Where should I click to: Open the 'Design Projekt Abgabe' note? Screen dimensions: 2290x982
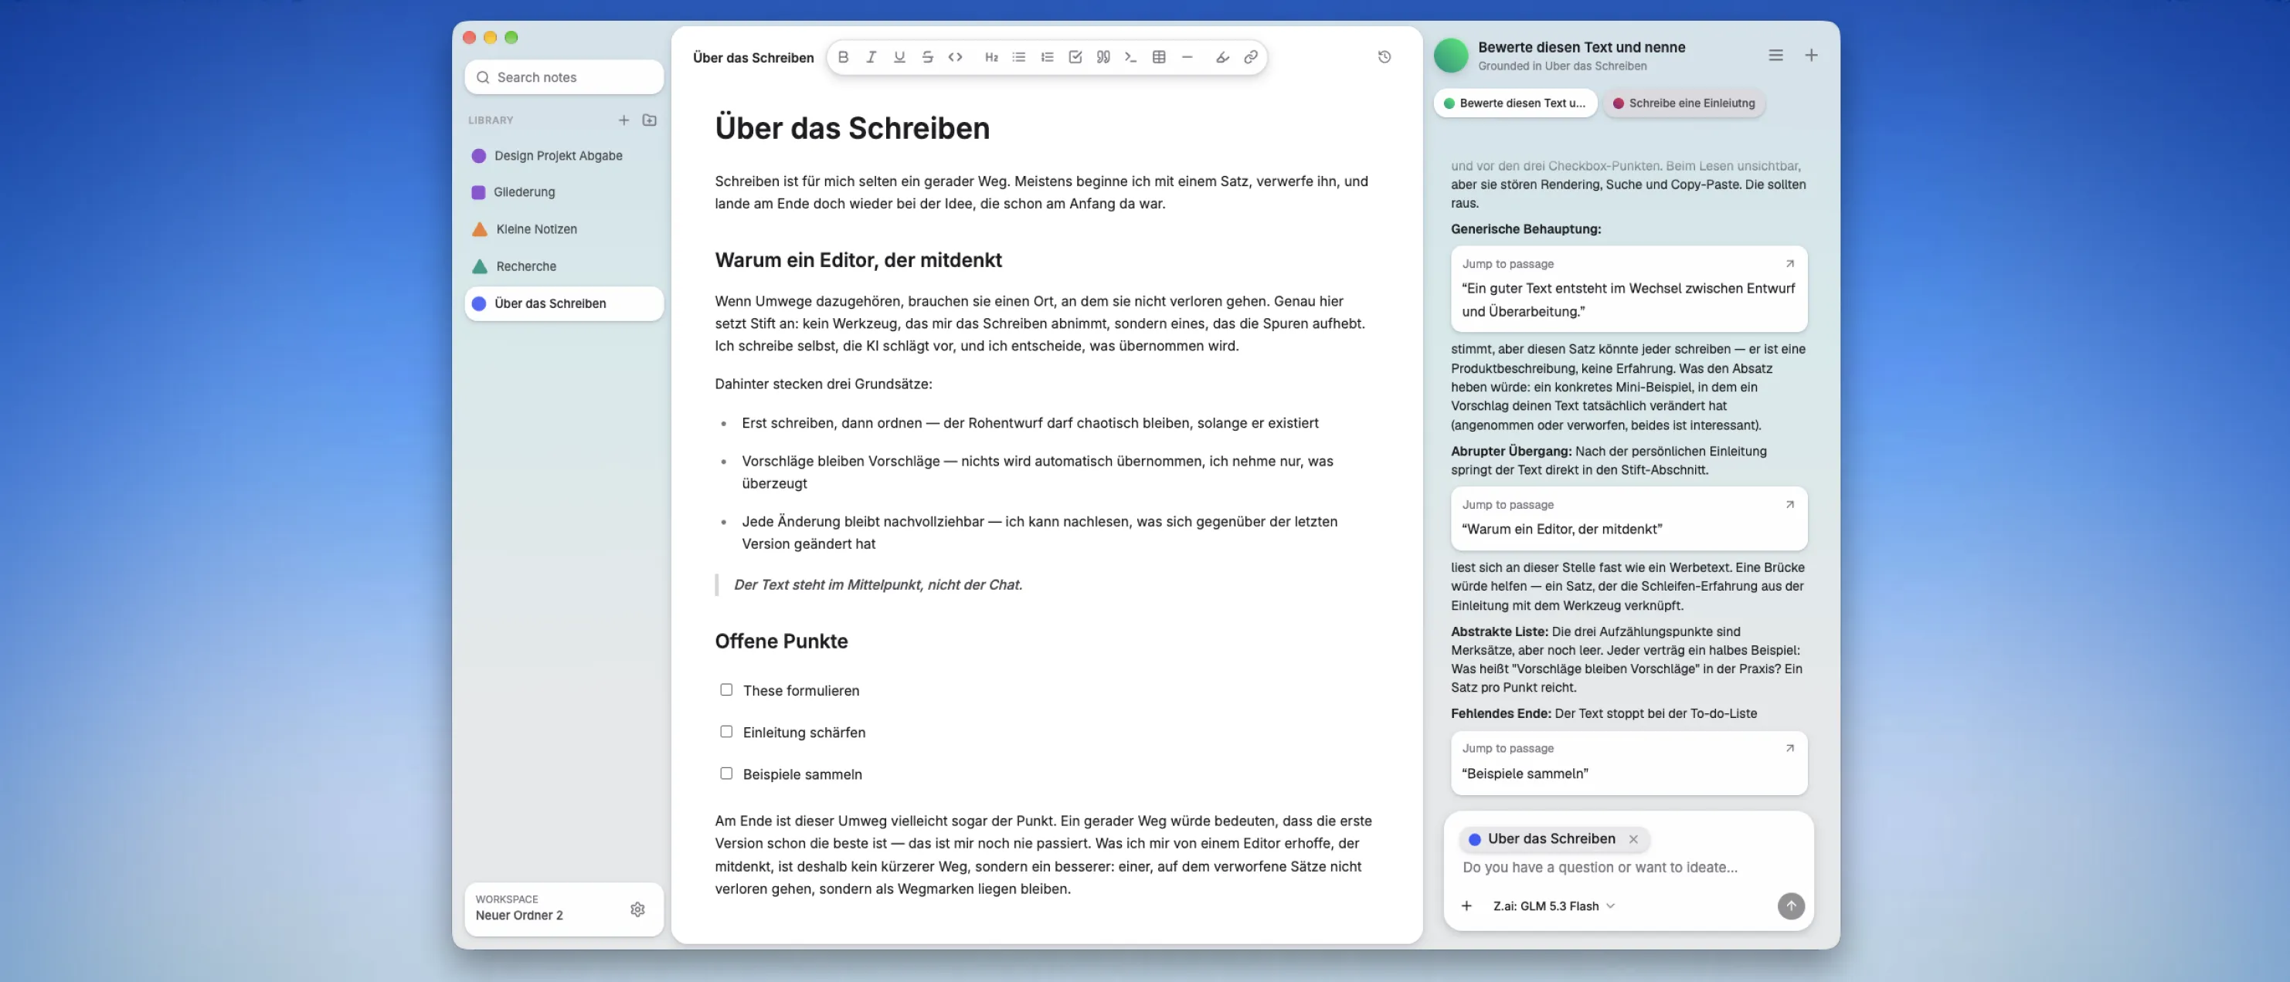[x=563, y=155]
